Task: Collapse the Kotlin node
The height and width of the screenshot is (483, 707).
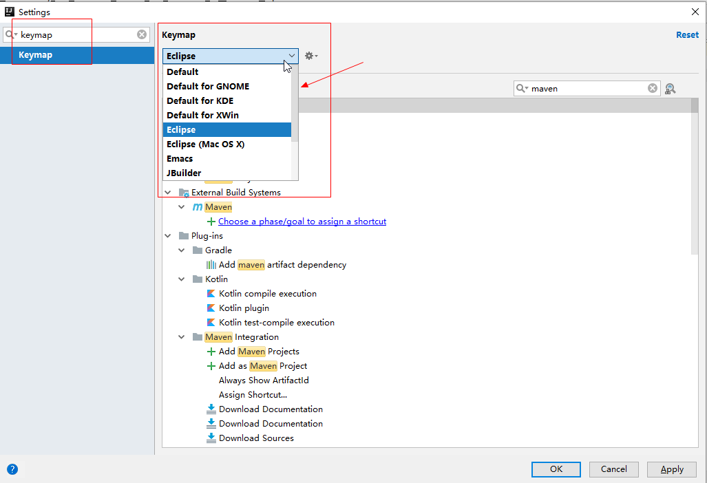Action: [x=182, y=279]
